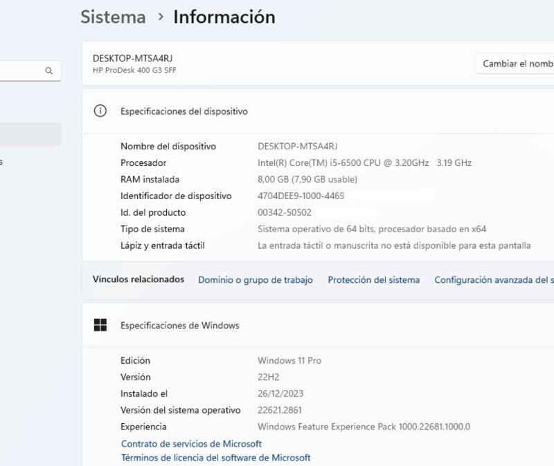
Task: Click OS build 22621.2861 value
Action: [x=280, y=410]
